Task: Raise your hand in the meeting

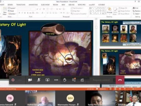Action: pos(65,80)
